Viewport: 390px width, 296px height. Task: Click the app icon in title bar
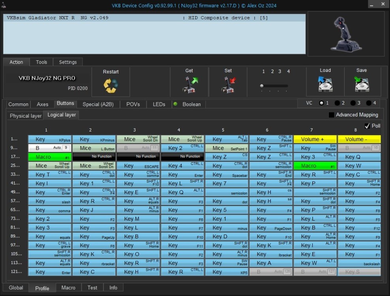point(5,6)
